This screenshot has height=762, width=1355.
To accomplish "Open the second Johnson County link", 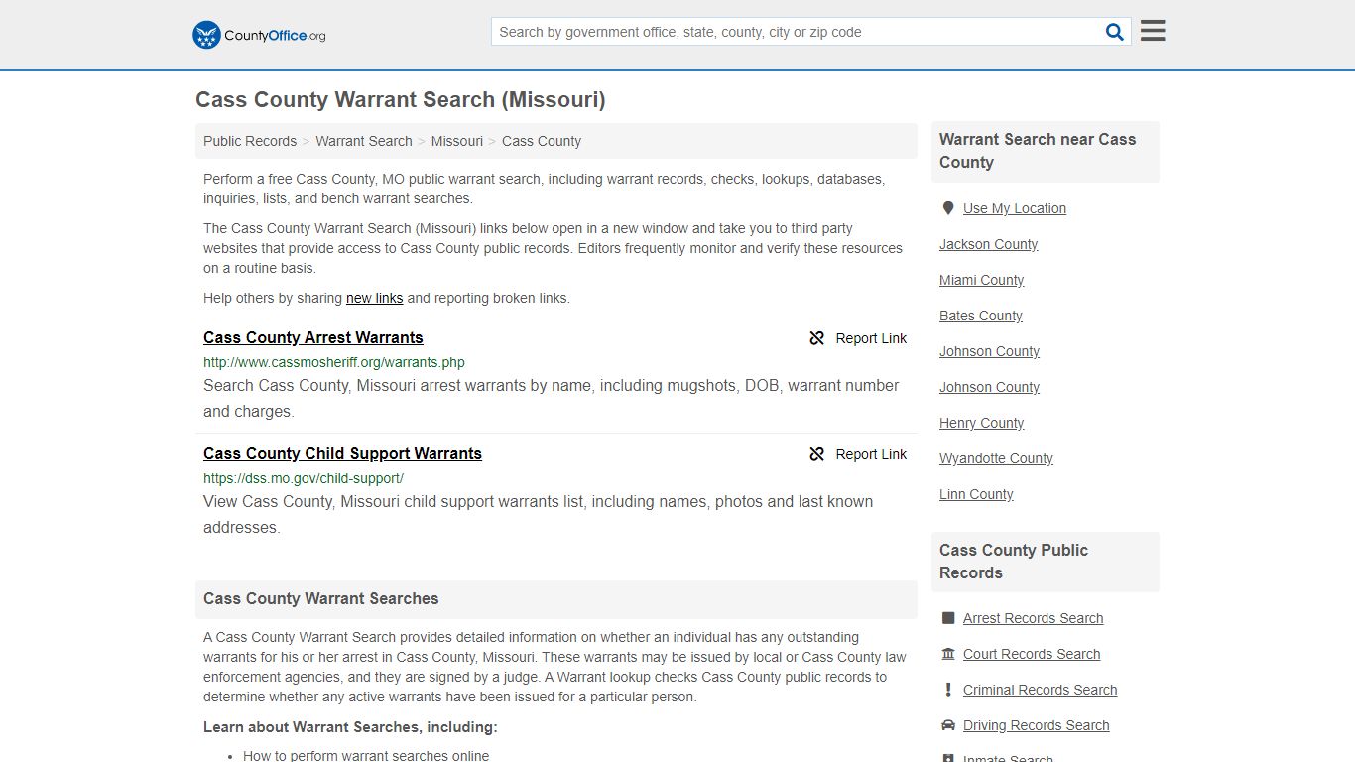I will tap(990, 387).
